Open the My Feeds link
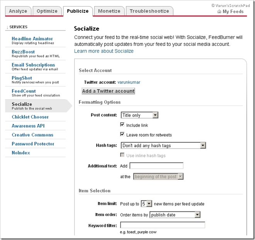Image resolution: width=255 pixels, height=240 pixels. point(233,12)
